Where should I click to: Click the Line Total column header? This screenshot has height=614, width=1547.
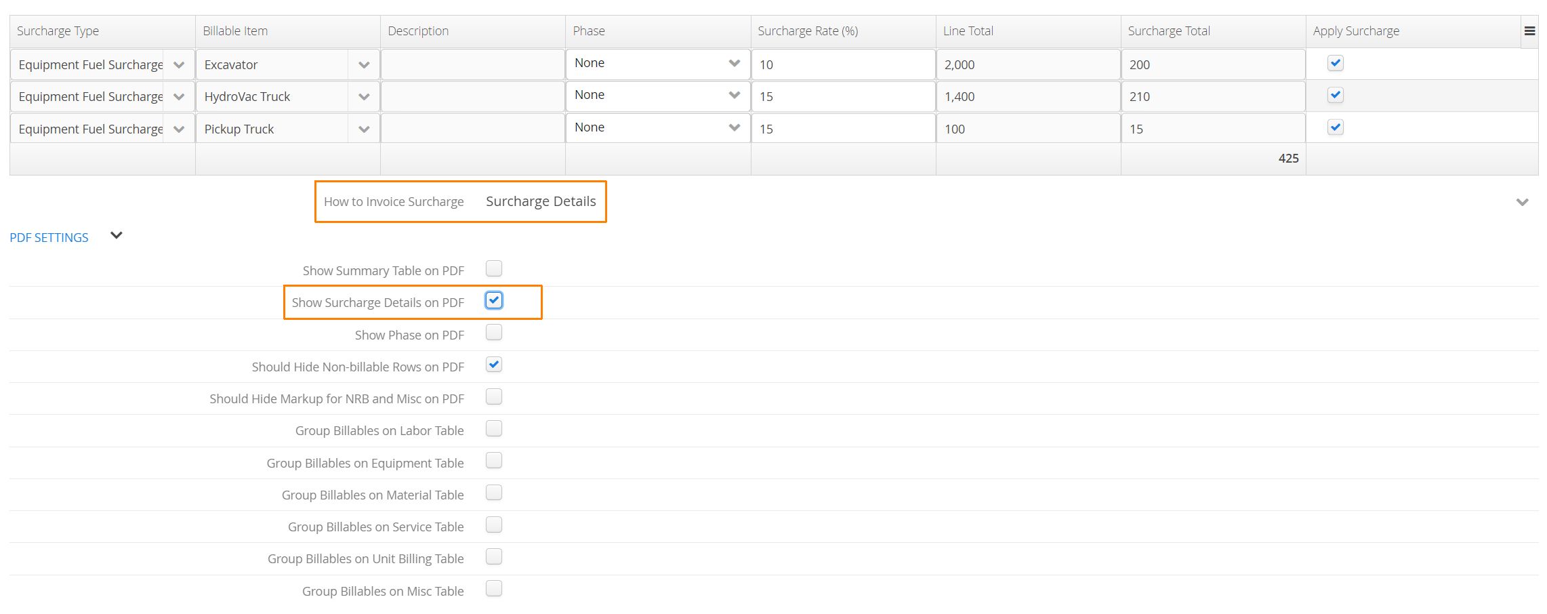click(x=1028, y=31)
